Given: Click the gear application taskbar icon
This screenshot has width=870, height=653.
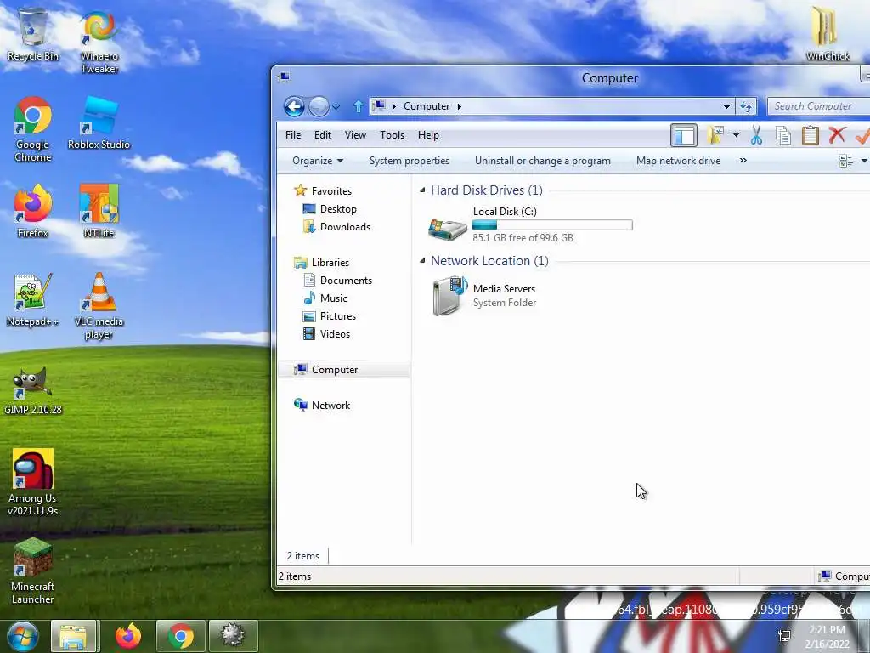Looking at the screenshot, I should [233, 636].
